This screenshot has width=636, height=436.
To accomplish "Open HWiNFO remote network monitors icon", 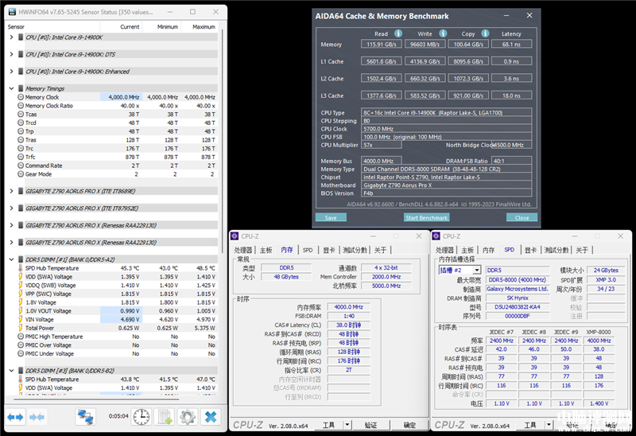I will click(x=86, y=417).
